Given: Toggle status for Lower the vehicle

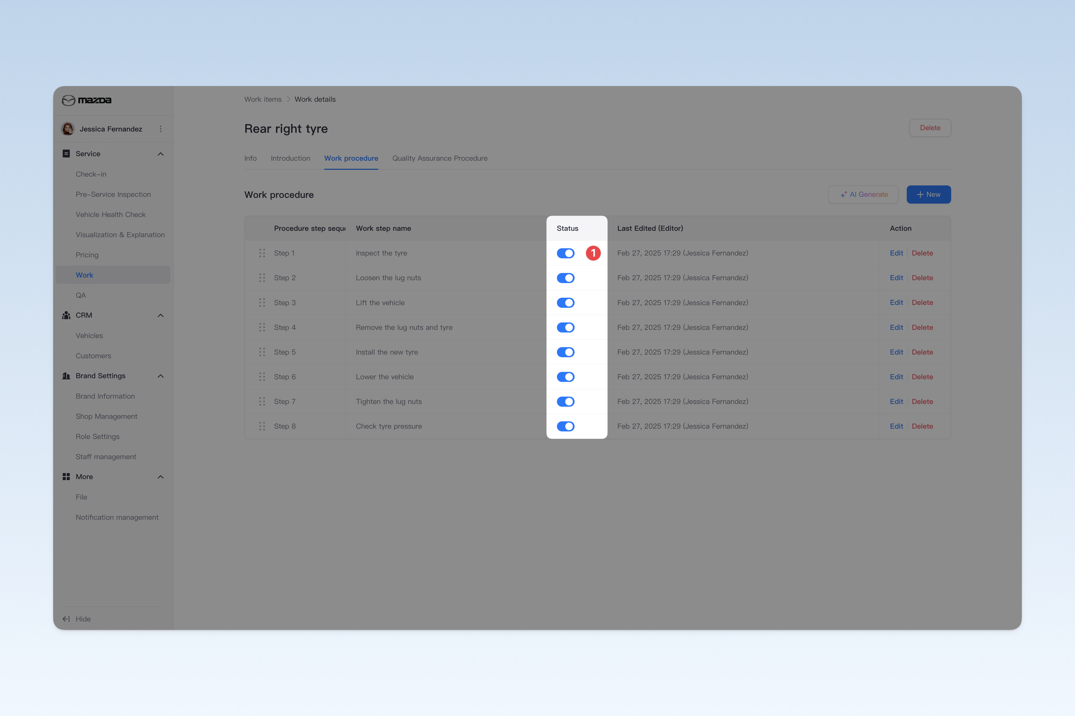Looking at the screenshot, I should click(566, 377).
